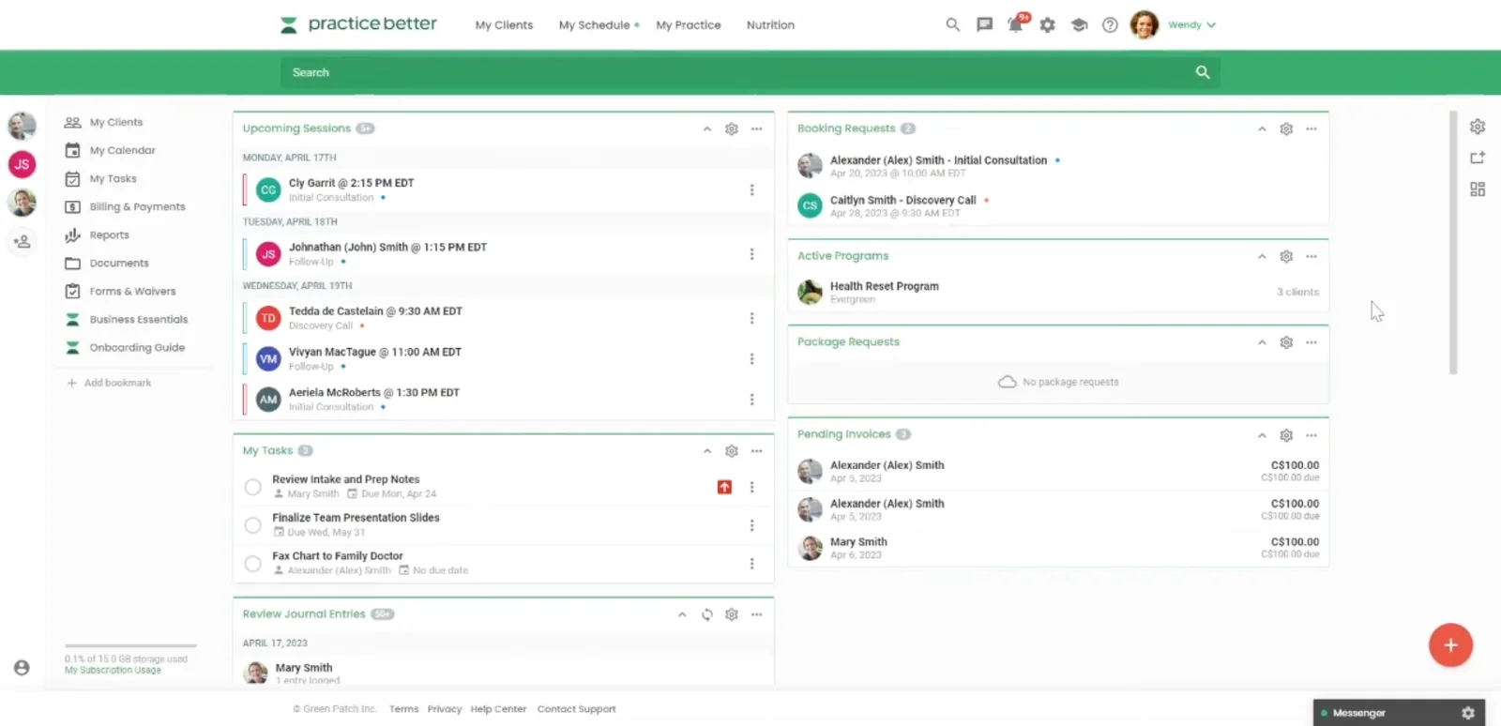1501x726 pixels.
Task: Open My Tasks widget settings gear
Action: pos(732,451)
